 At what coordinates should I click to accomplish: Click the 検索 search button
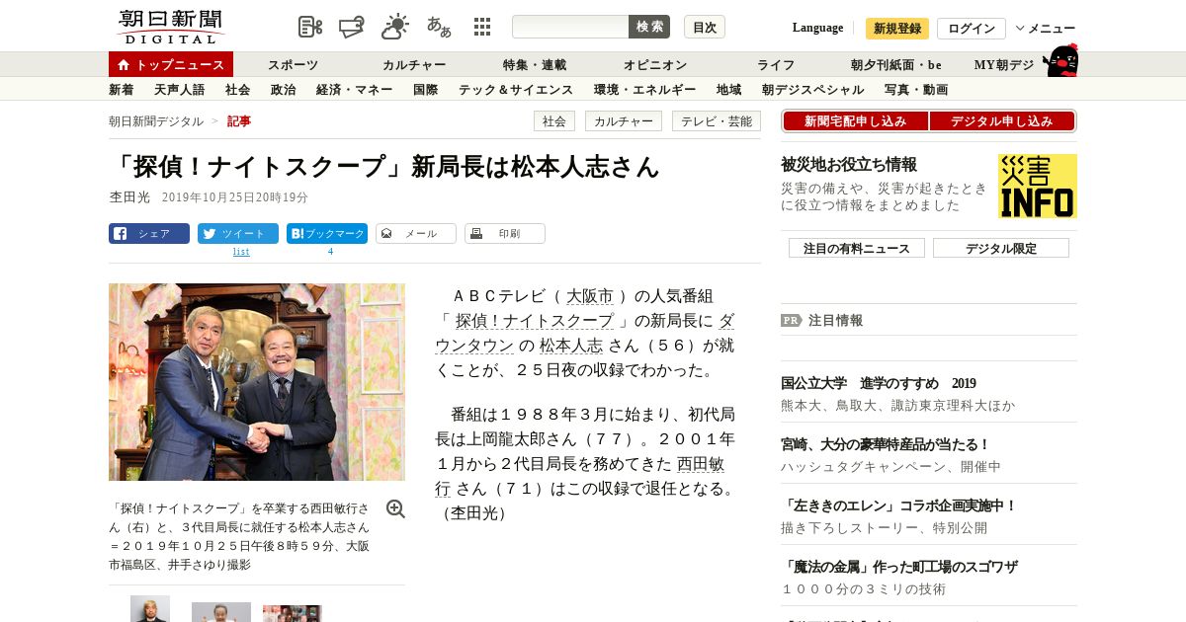(649, 27)
